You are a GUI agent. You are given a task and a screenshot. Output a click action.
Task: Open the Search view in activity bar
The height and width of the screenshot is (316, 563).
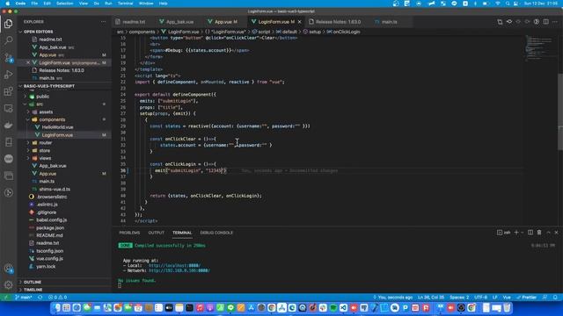[x=8, y=40]
